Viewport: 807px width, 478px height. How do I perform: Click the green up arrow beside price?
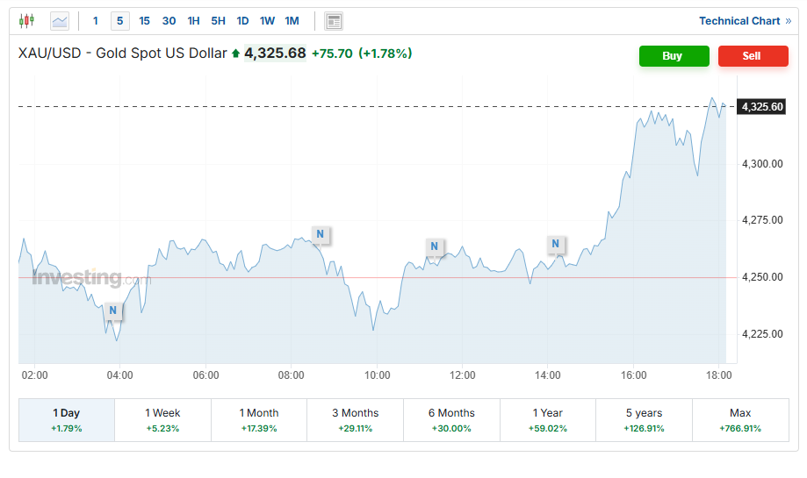(235, 54)
